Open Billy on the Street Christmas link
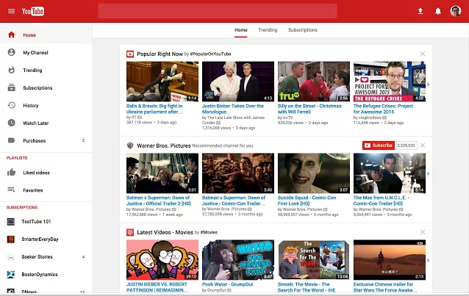 (x=309, y=109)
